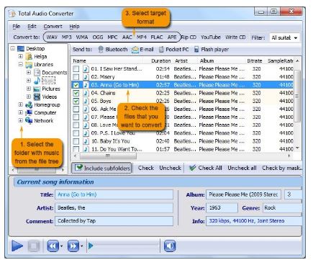Choose WAV as target format

coord(52,37)
